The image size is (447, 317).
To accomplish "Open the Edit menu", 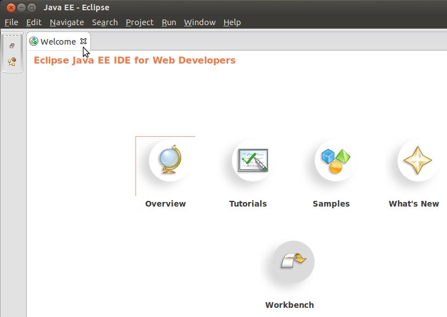I will pyautogui.click(x=34, y=22).
